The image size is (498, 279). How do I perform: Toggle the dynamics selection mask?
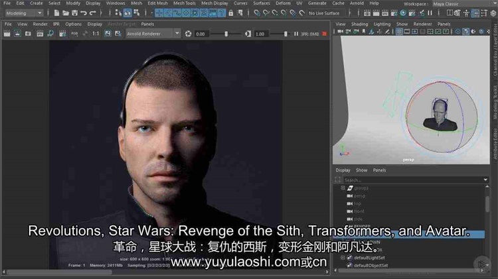(x=204, y=13)
